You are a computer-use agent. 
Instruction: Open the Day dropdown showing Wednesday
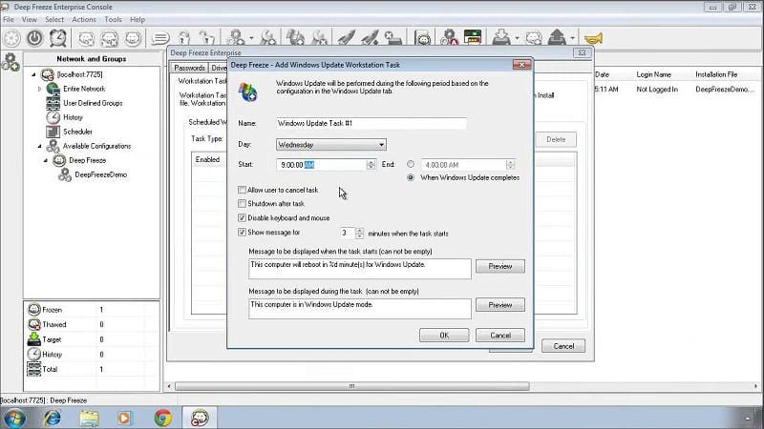[330, 144]
